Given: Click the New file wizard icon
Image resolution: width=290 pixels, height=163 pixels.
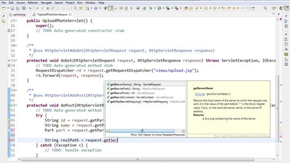Looking at the screenshot, I should point(4,8).
